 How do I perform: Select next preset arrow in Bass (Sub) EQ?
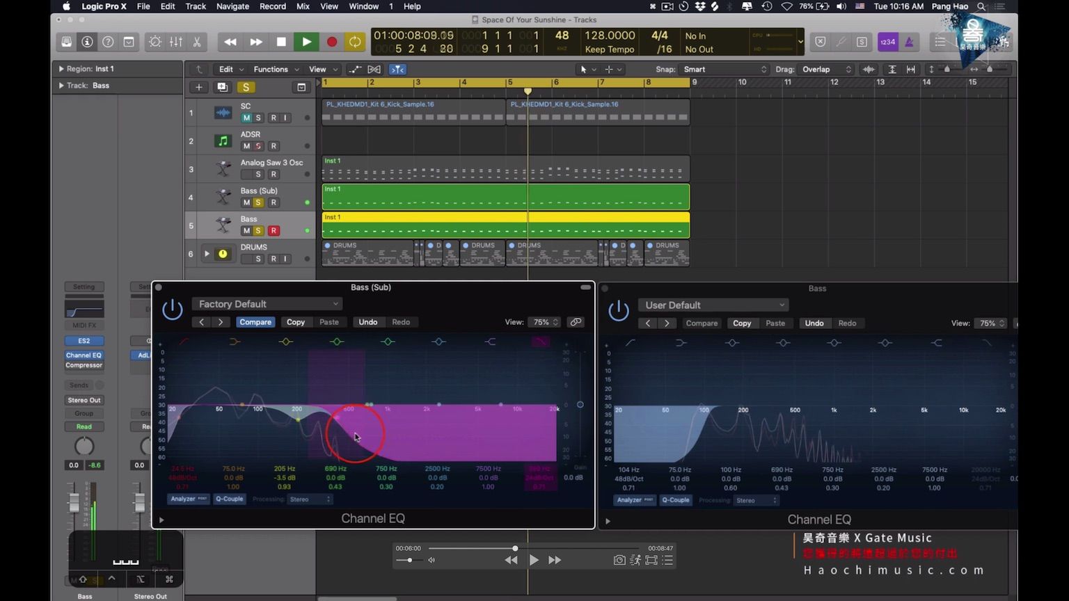[x=221, y=322]
